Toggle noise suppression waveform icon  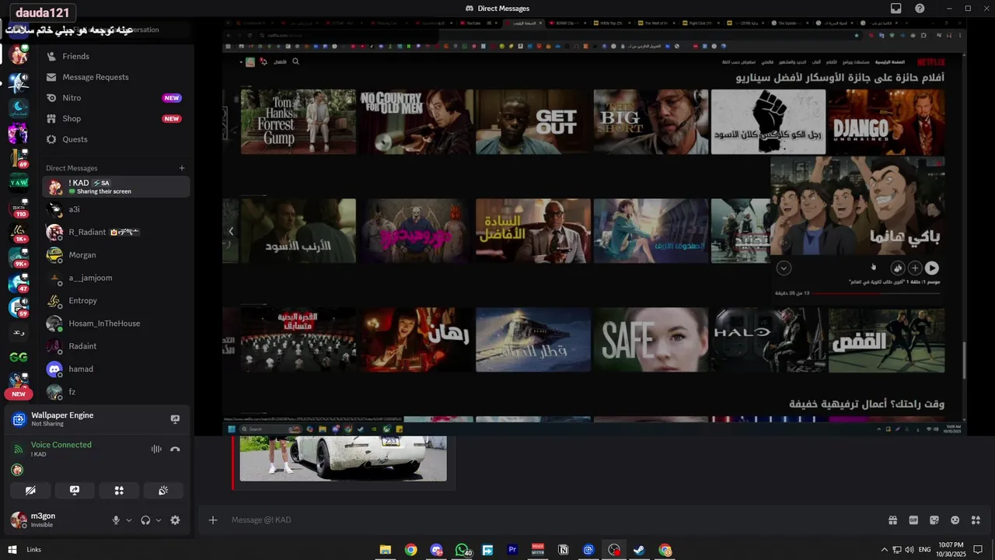coord(156,449)
